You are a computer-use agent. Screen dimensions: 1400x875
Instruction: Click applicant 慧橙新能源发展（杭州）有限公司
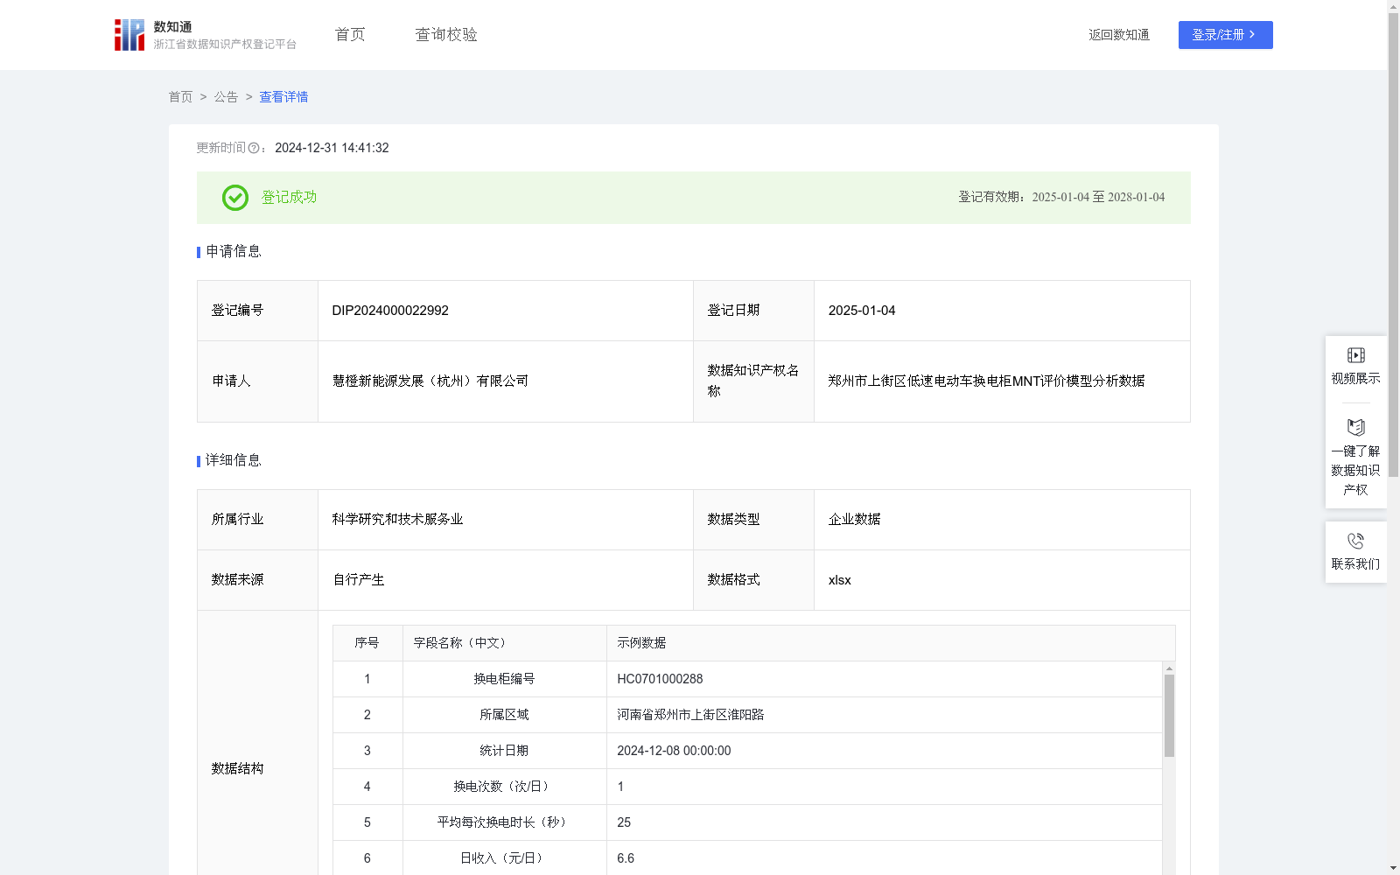(430, 381)
